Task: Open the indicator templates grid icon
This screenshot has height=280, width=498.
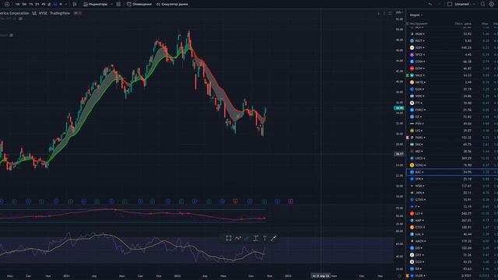Action: tap(118, 4)
